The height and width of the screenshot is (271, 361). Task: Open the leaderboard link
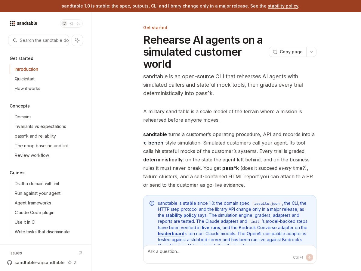[171, 234]
